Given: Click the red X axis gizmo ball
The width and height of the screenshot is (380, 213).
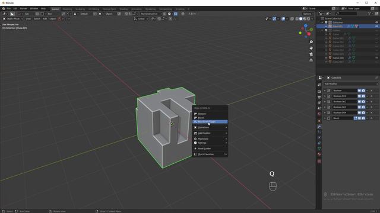Looking at the screenshot, I should [309, 34].
